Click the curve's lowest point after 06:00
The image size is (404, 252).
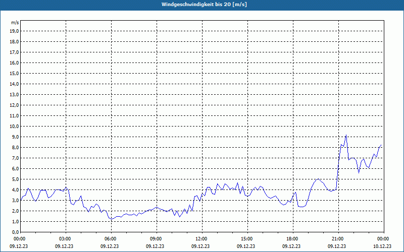pyautogui.click(x=111, y=219)
